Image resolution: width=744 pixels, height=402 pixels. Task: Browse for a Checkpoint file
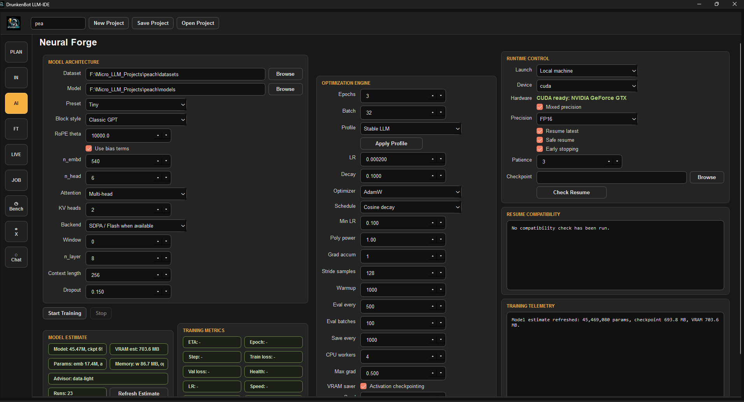707,178
